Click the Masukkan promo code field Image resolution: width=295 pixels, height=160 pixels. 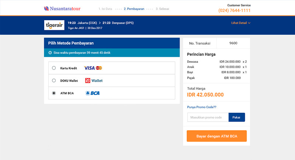pyautogui.click(x=208, y=117)
